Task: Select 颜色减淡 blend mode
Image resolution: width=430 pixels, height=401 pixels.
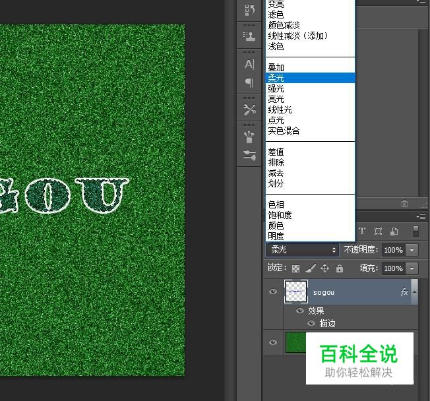Action: coord(311,25)
